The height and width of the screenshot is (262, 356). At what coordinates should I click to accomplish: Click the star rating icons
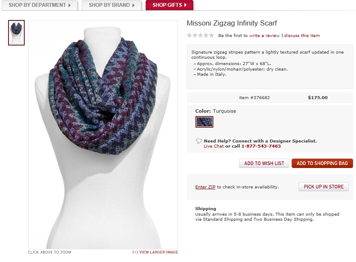[201, 35]
